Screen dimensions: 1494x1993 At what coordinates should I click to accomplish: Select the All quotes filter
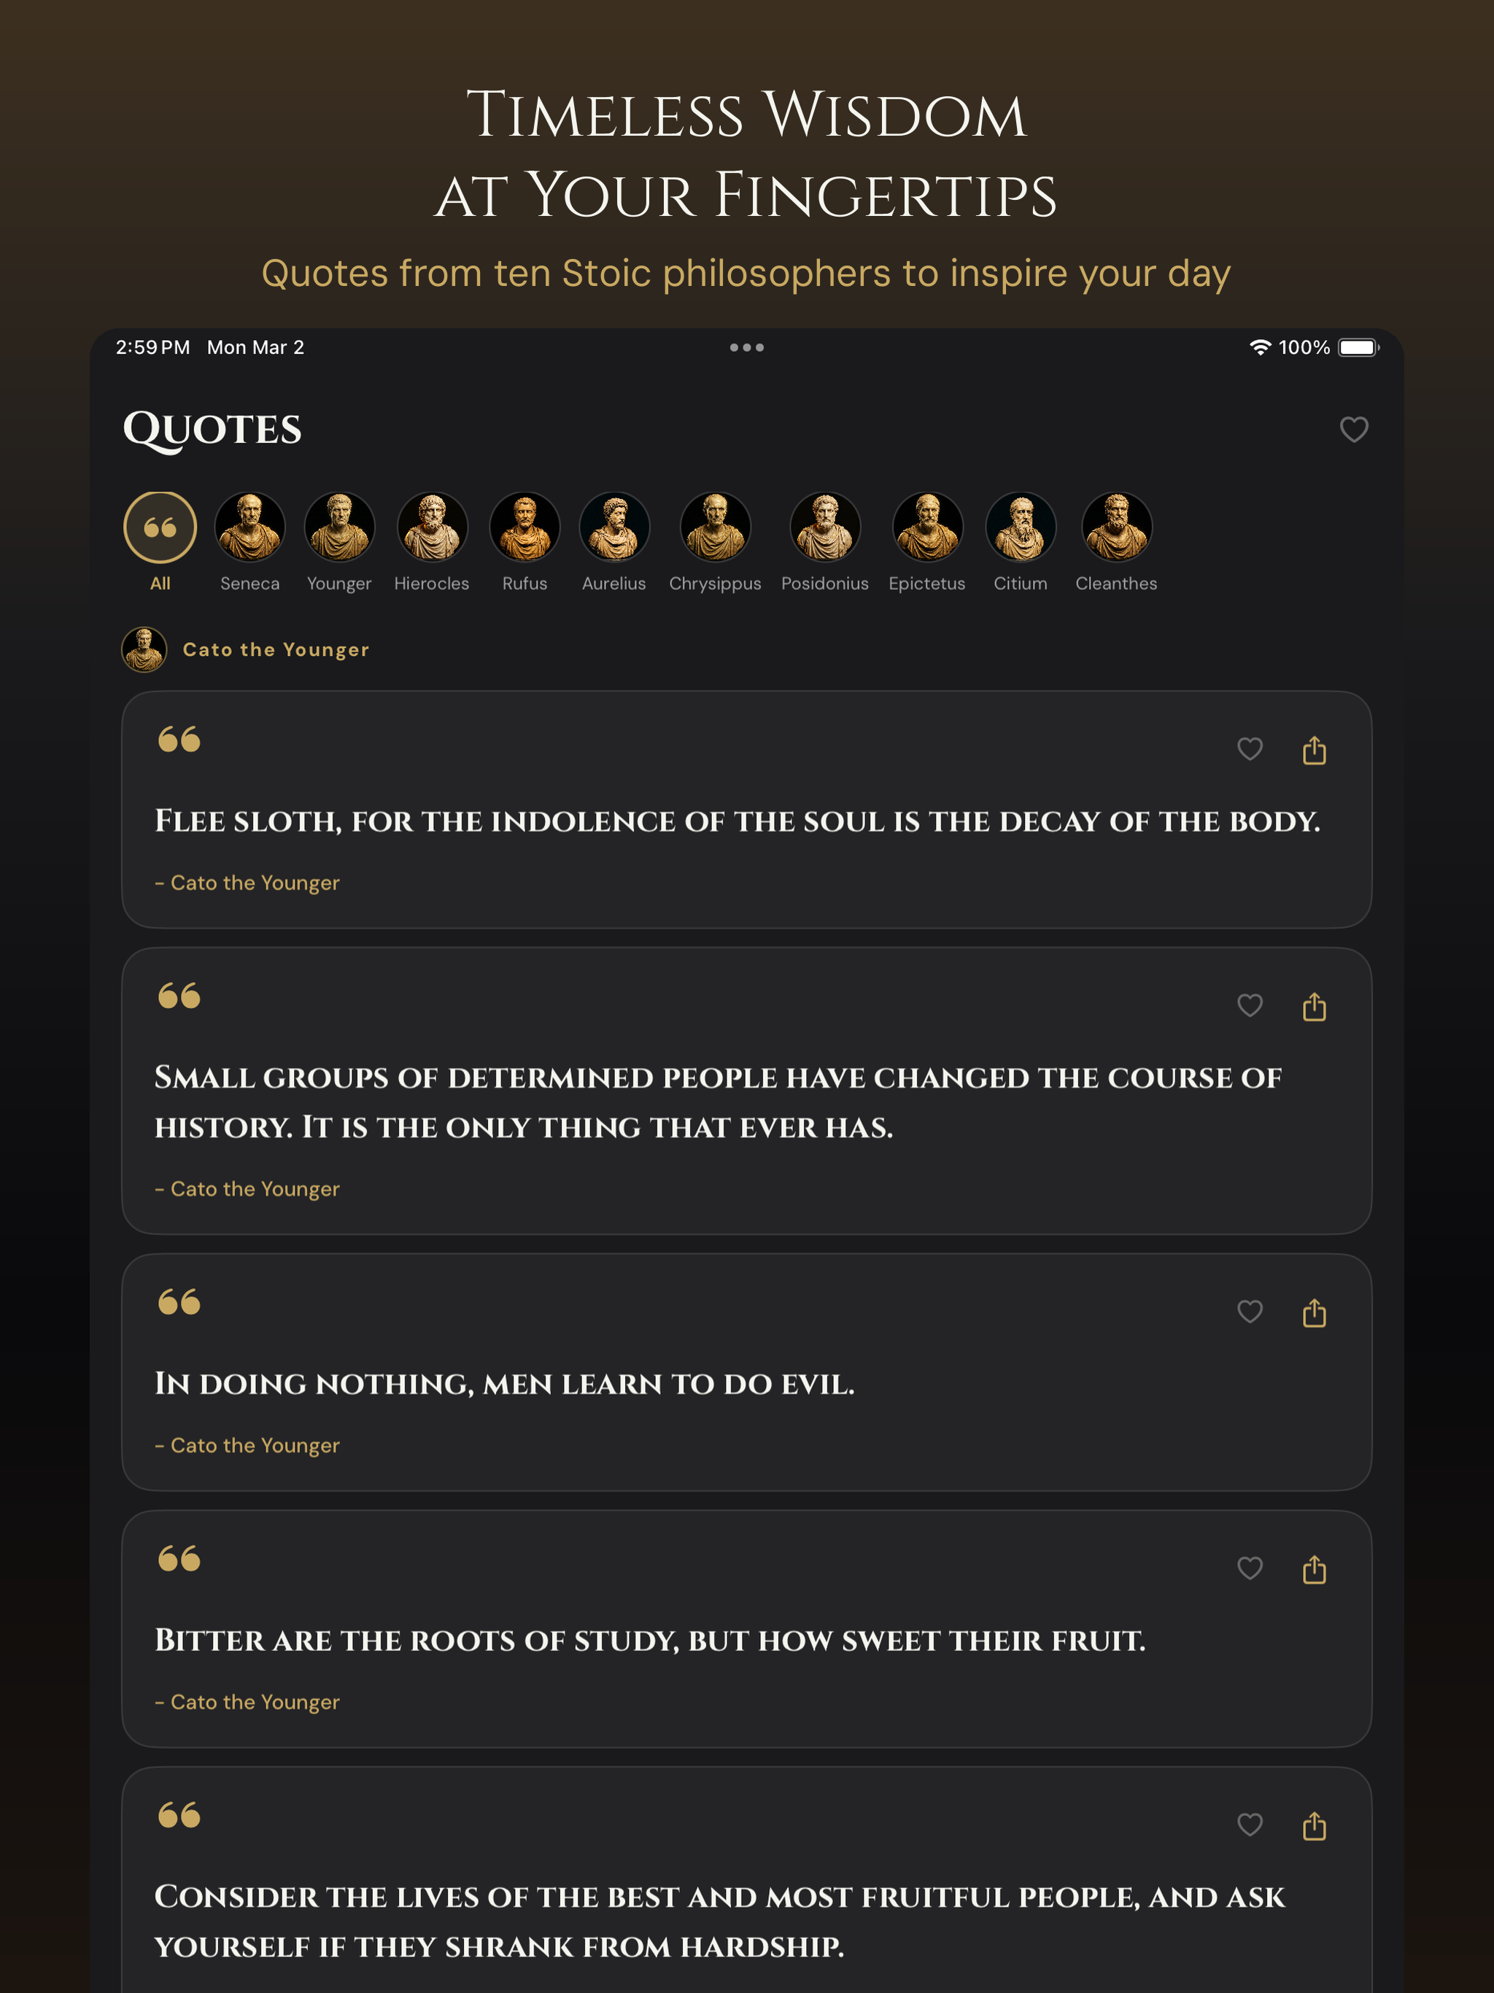[x=160, y=541]
